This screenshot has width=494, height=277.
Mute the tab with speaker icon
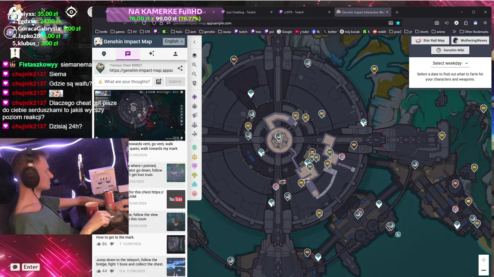(447, 23)
